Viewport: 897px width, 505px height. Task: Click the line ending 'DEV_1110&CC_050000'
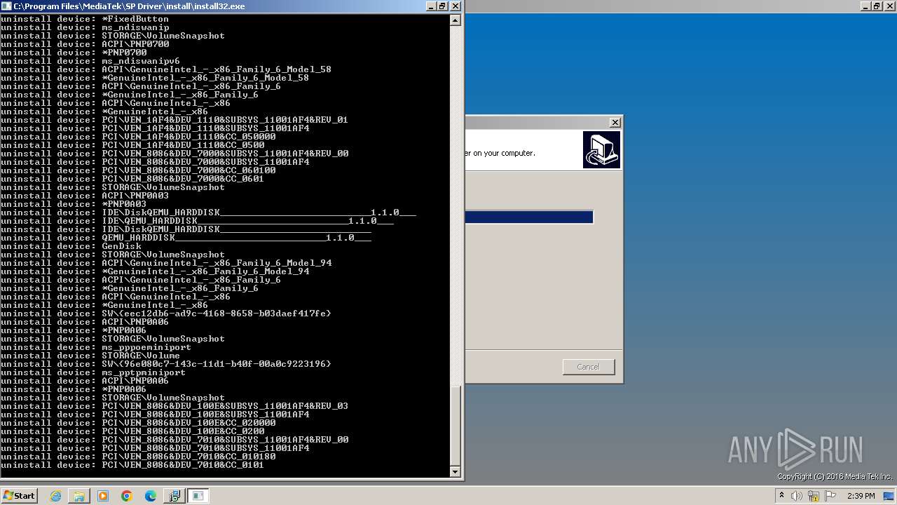coord(138,137)
